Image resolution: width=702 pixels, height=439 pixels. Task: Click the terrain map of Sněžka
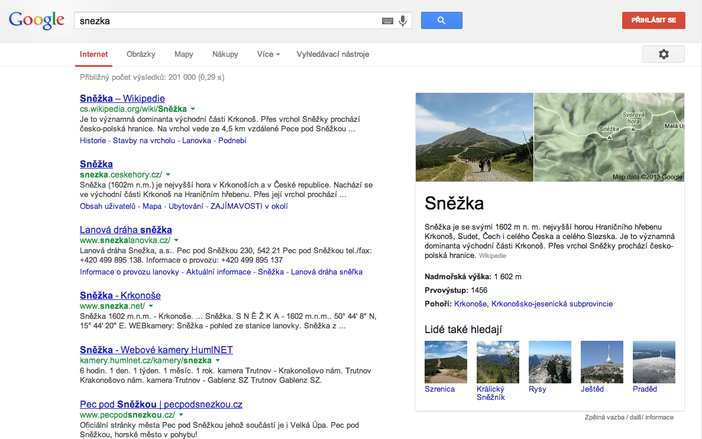tap(609, 137)
